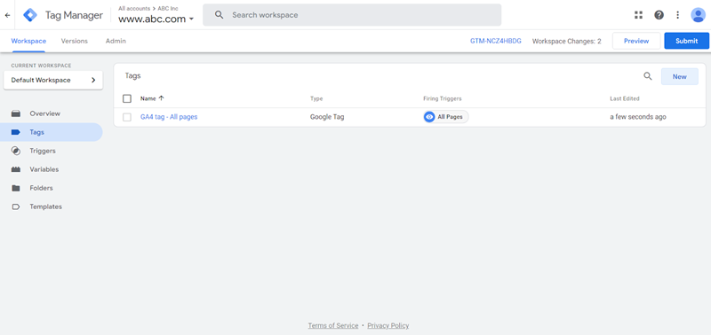This screenshot has height=335, width=711.
Task: Click the CURRENT WORKSPACE label
Action: click(x=41, y=66)
